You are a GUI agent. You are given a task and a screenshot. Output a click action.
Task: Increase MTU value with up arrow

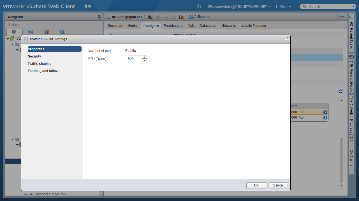144,57
